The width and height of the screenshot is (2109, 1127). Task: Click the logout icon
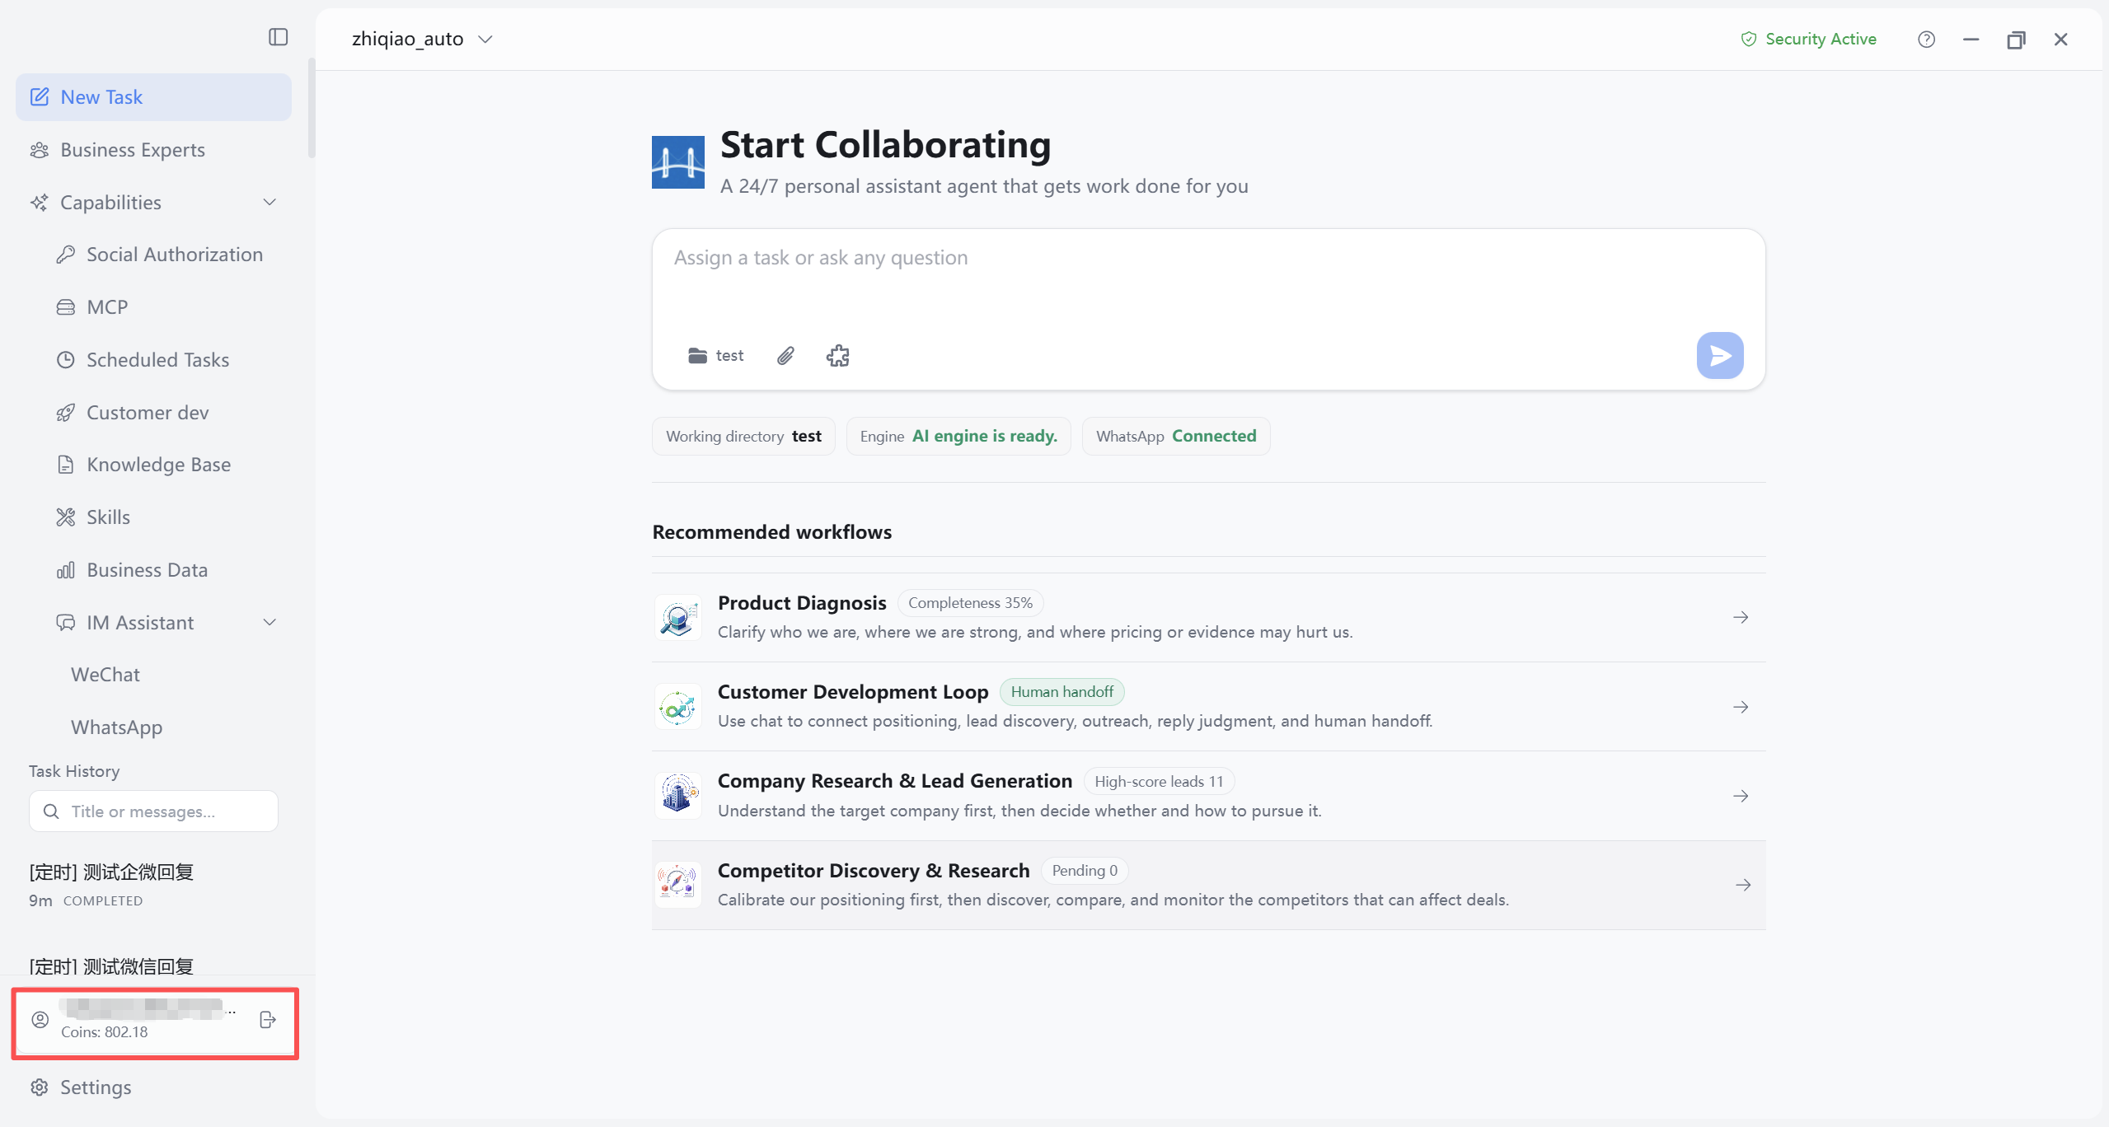point(267,1020)
